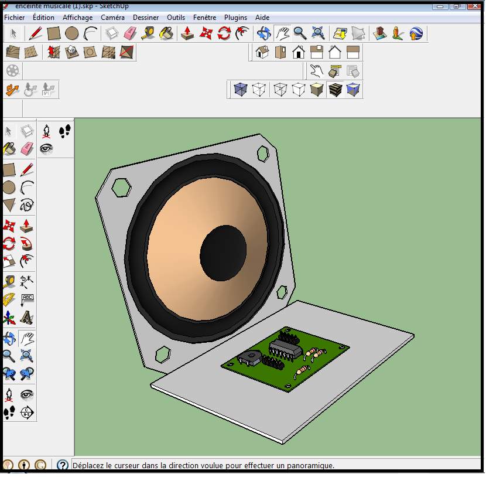Select the red Pencil line tool in top toolbar
486x477 pixels.
pyautogui.click(x=36, y=33)
